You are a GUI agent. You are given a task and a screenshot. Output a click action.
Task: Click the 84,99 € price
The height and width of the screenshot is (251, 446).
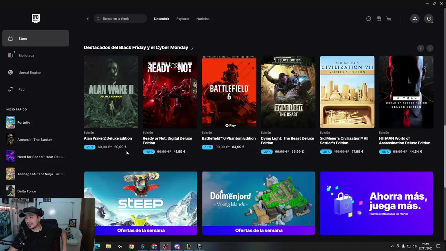(238, 147)
